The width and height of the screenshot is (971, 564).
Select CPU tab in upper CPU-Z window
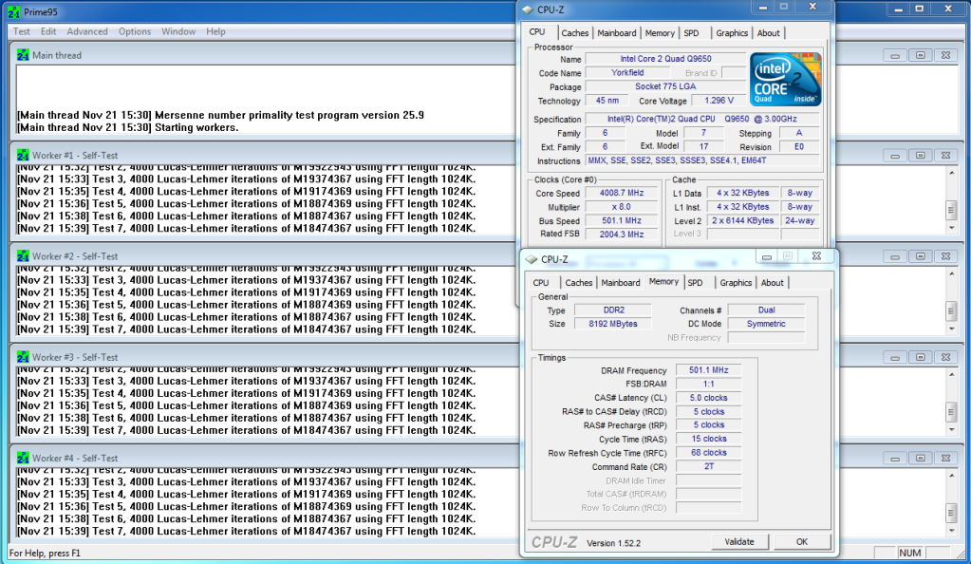[x=537, y=32]
